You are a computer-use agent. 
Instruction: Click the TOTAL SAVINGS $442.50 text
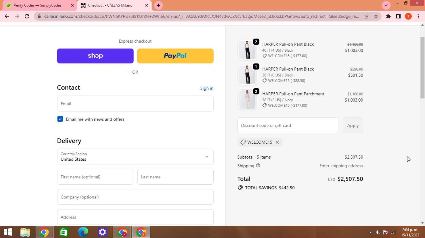point(270,188)
